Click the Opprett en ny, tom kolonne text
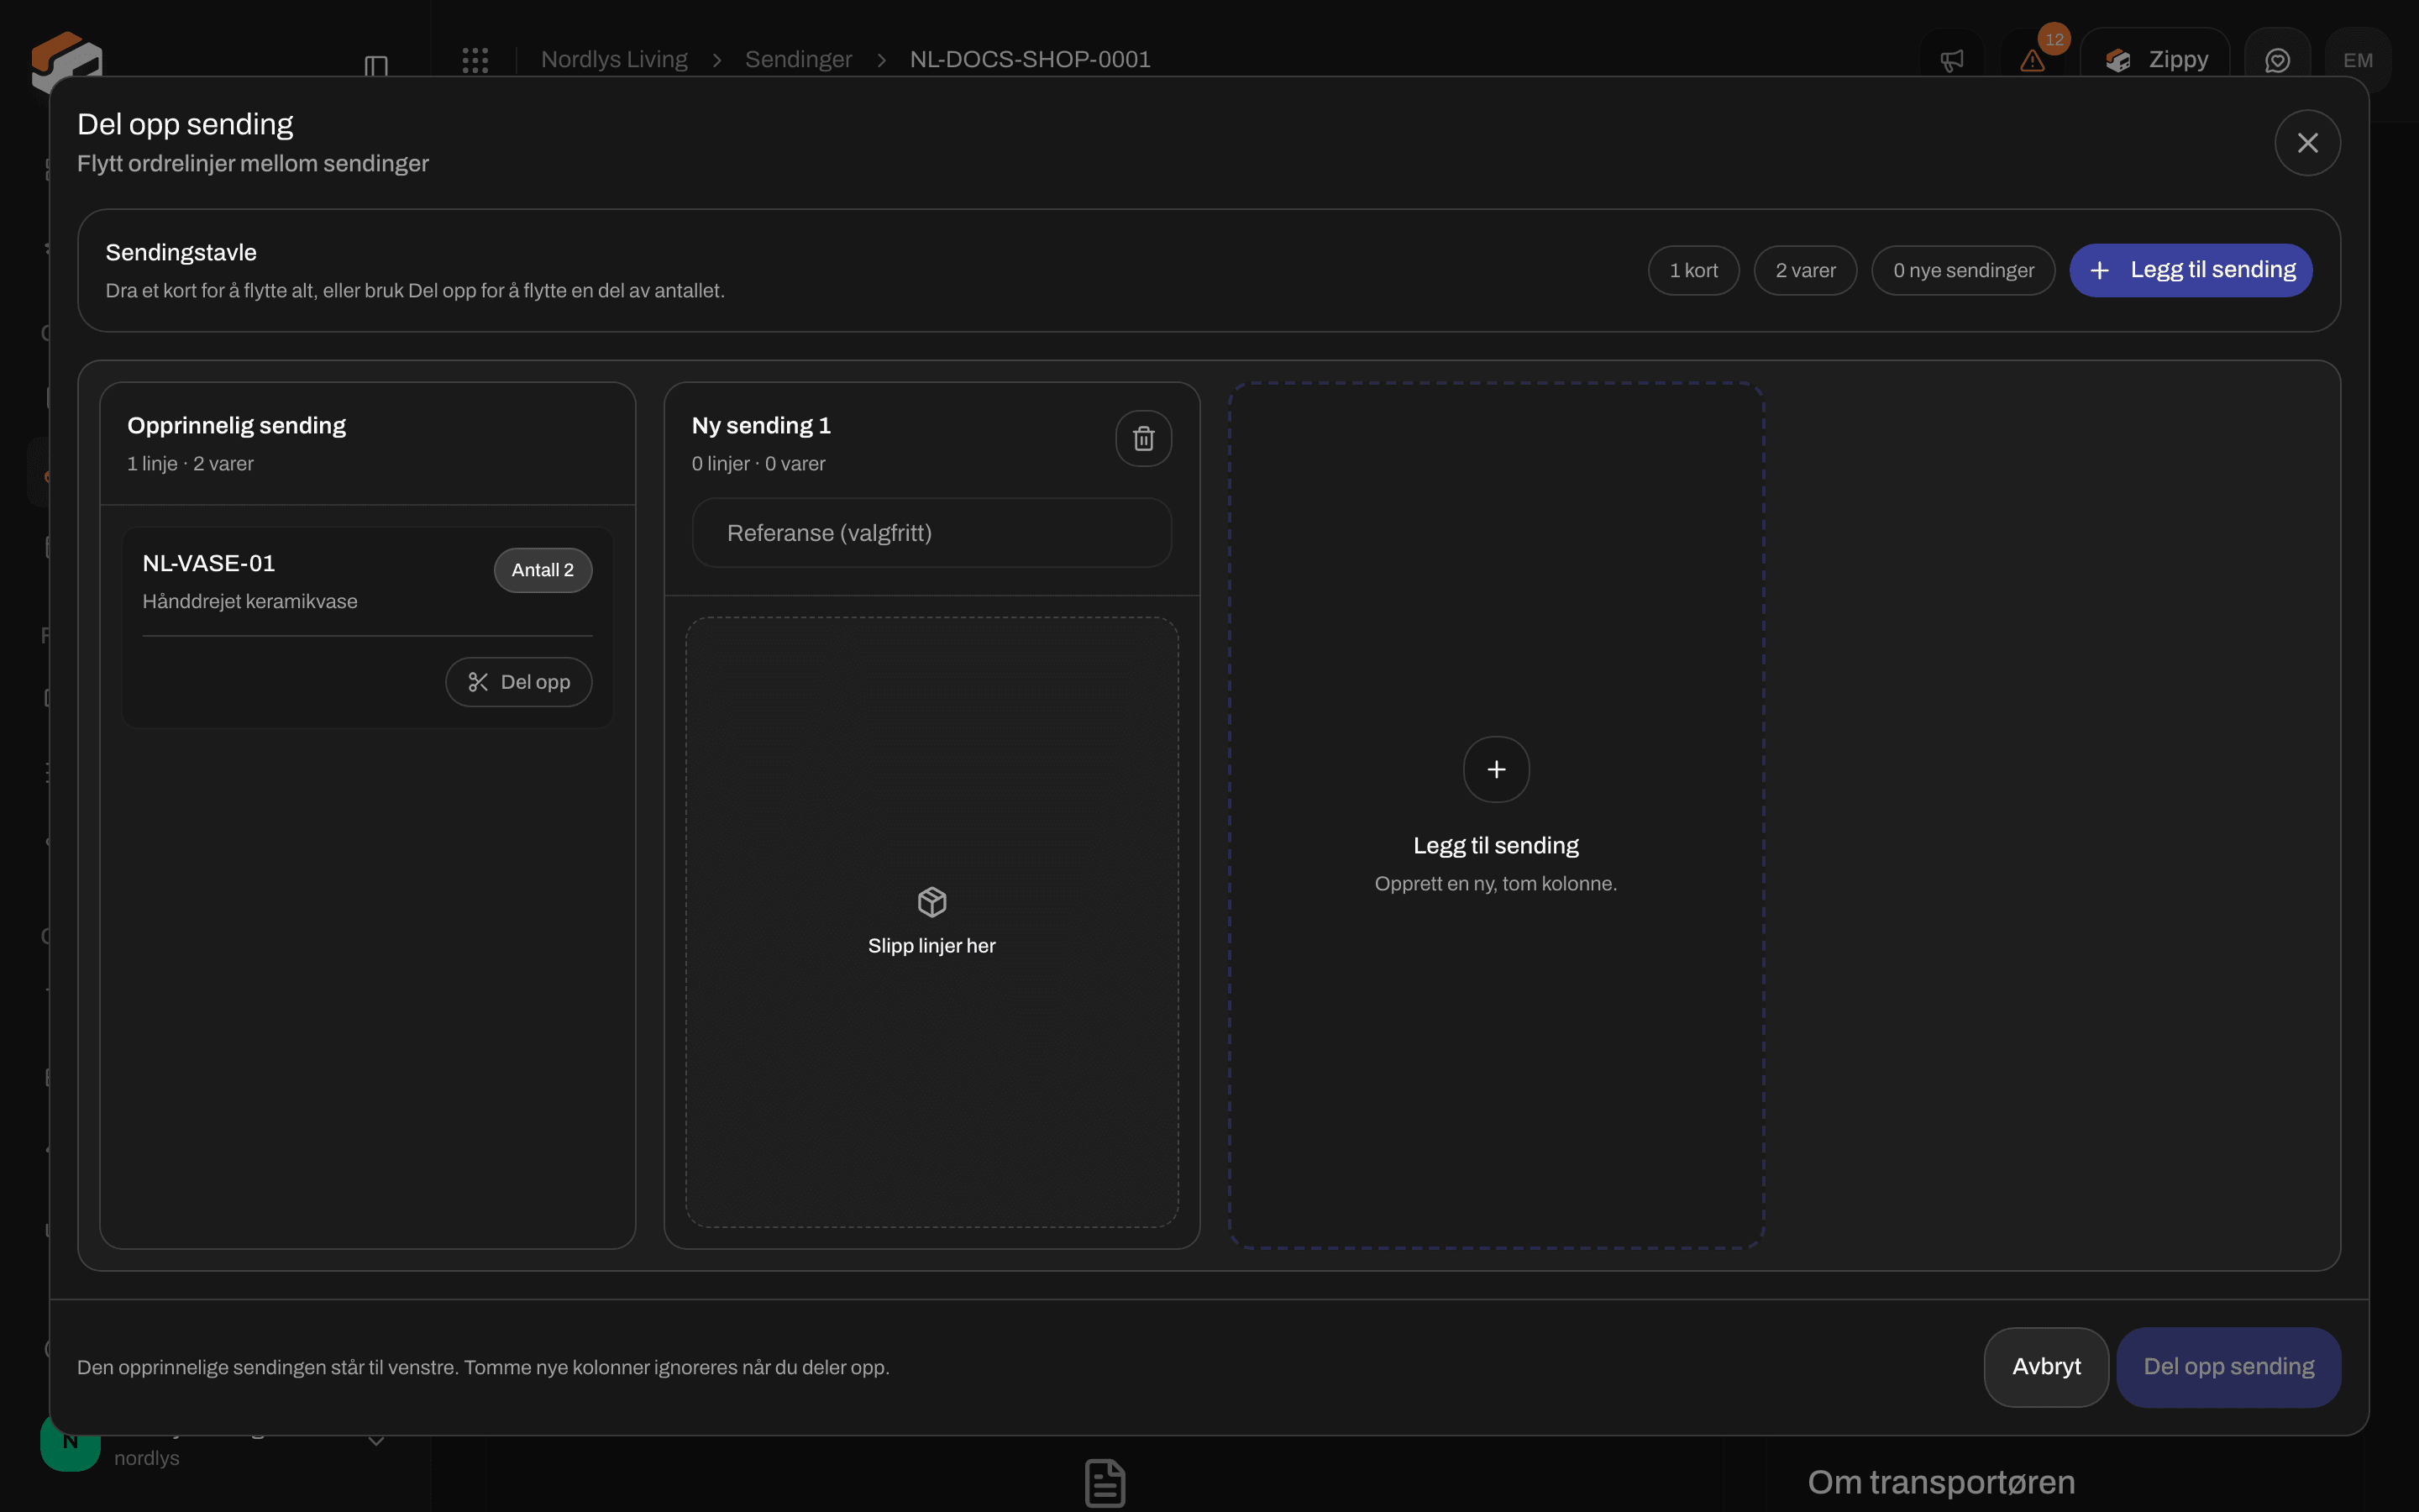Screen dimensions: 2419x1512 [1495, 884]
